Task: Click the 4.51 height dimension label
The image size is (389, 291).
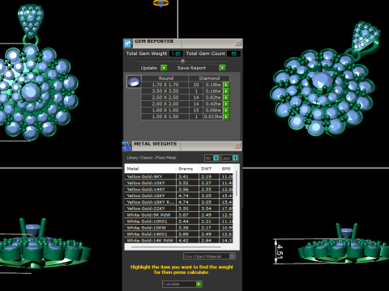Action: click(x=280, y=251)
